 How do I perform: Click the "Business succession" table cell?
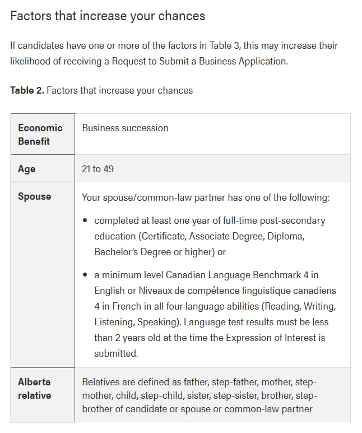point(125,128)
